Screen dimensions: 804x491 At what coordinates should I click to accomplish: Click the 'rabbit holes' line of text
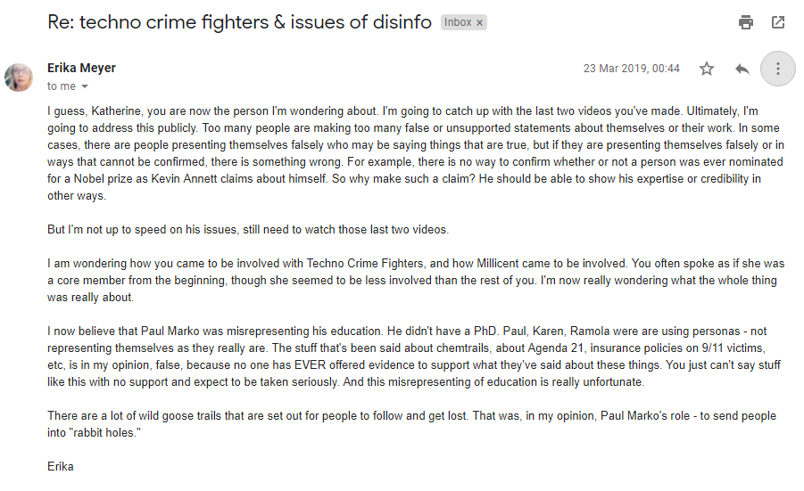pos(94,433)
